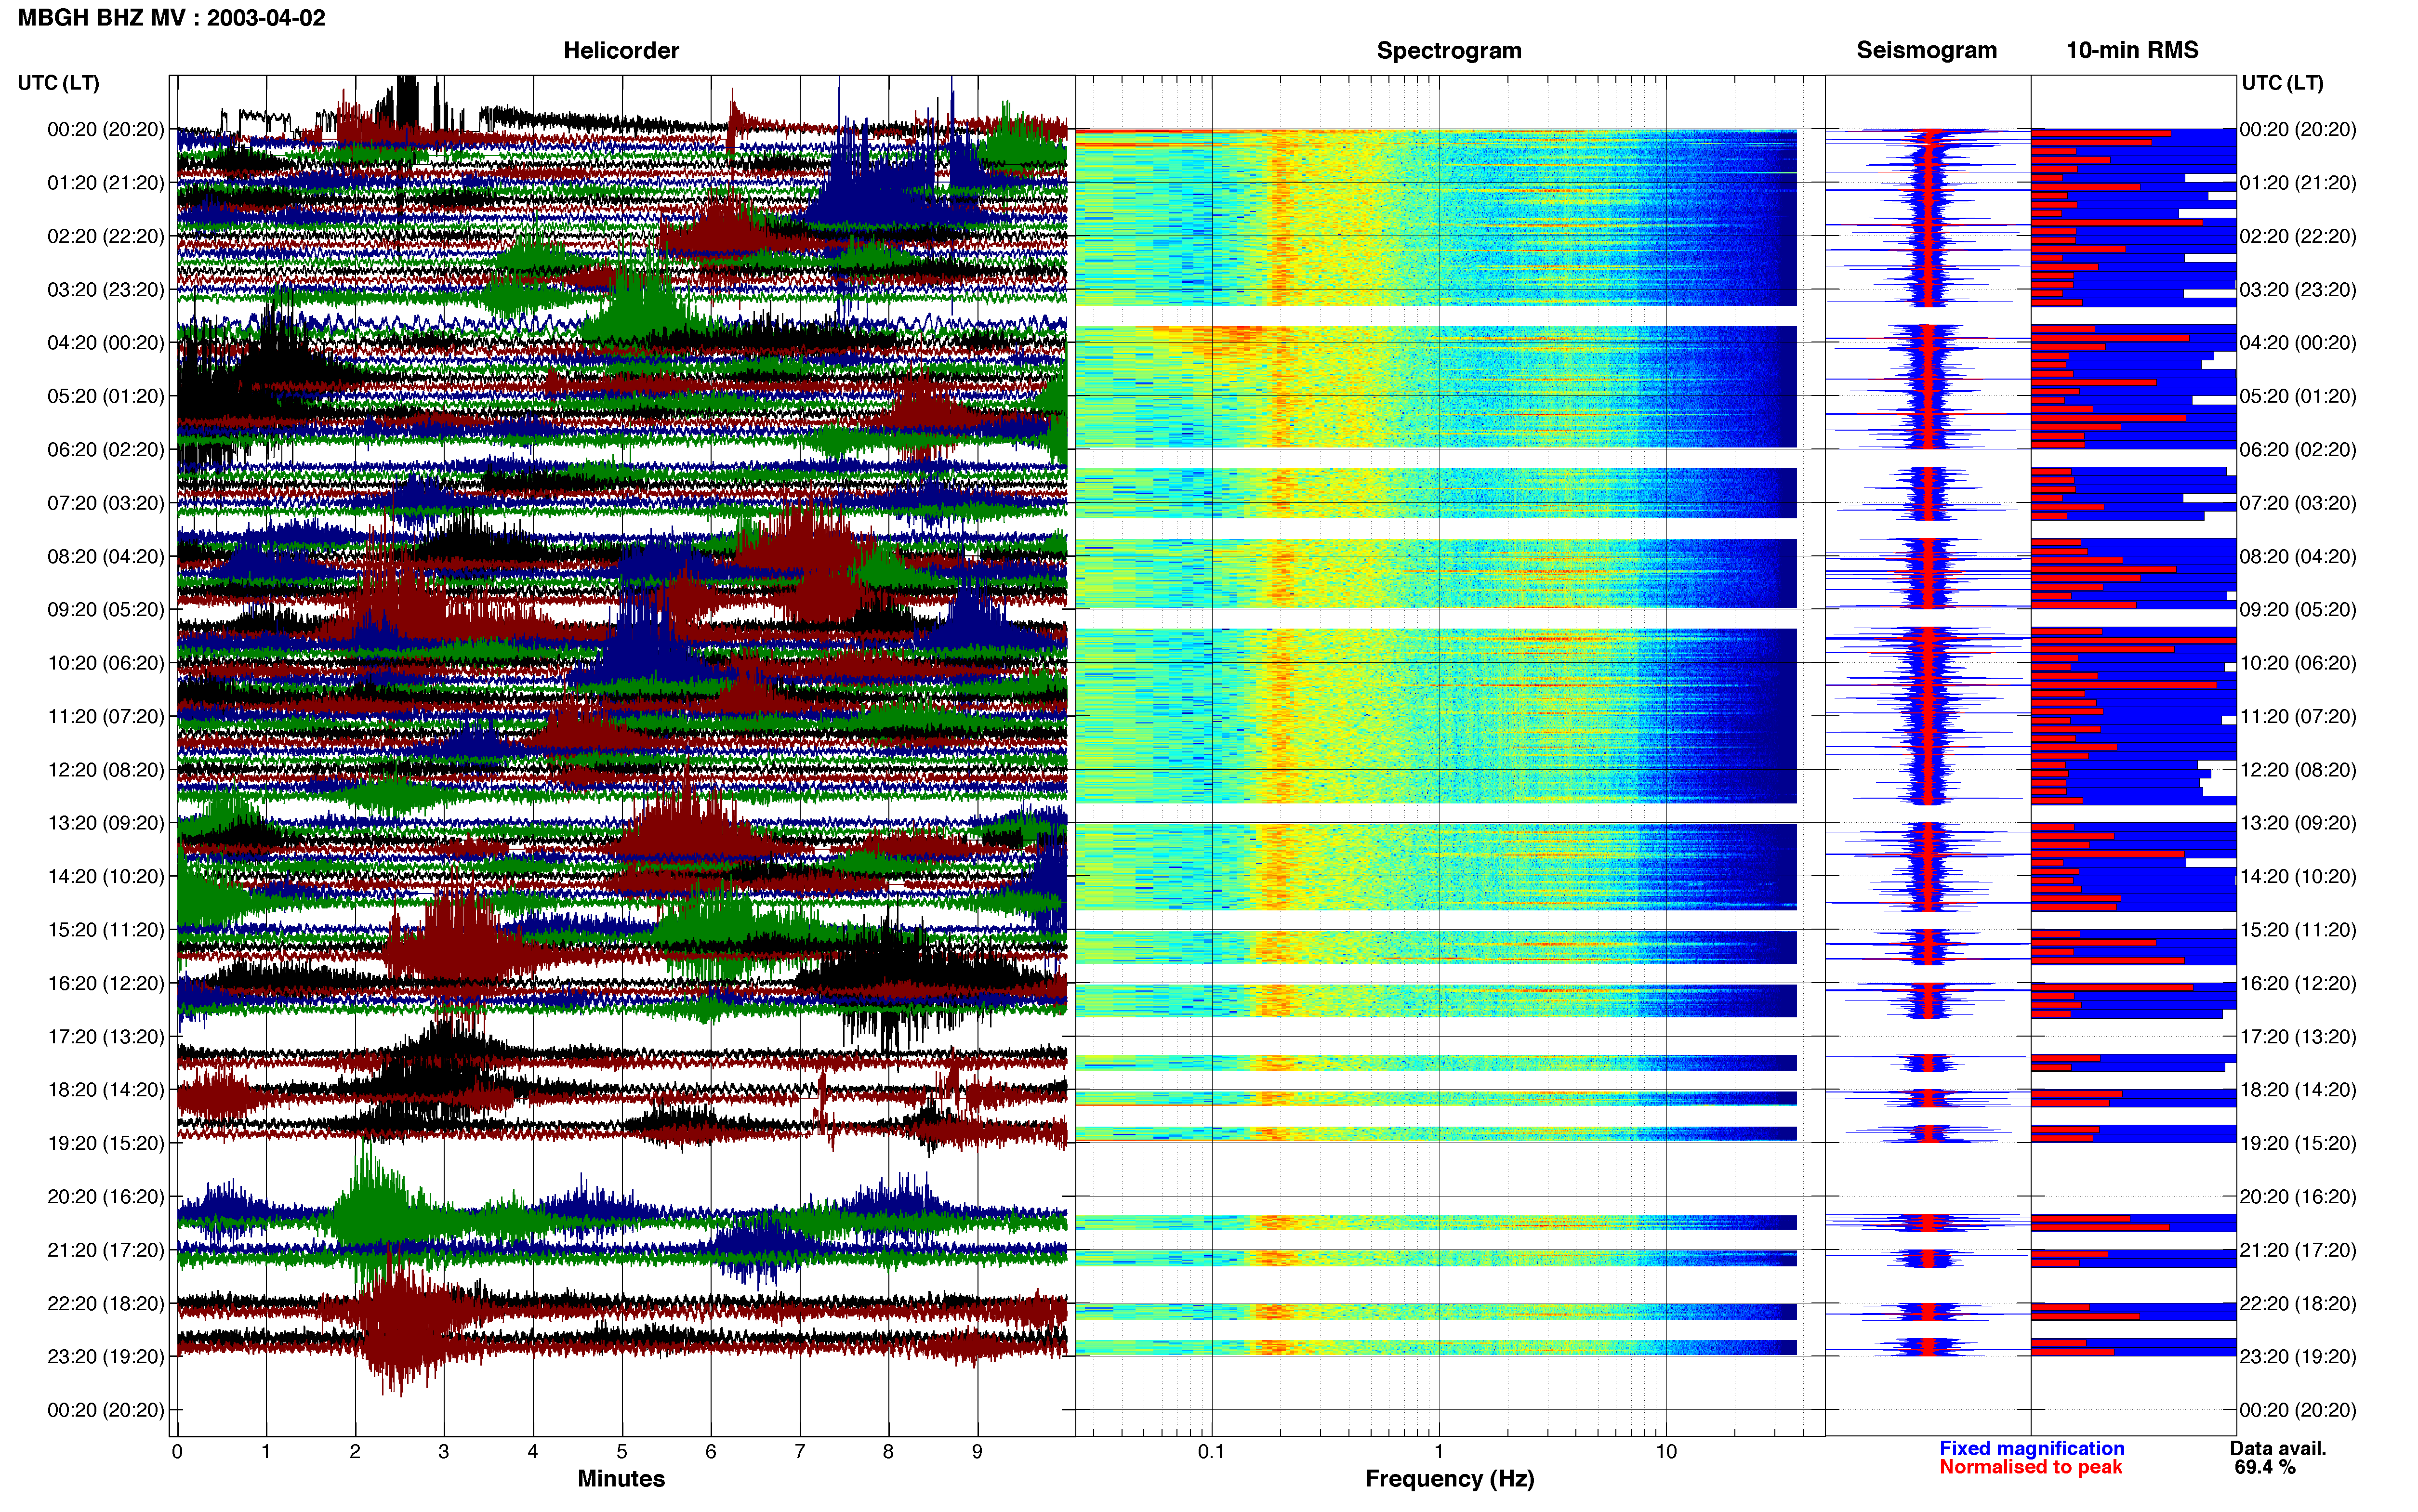The height and width of the screenshot is (1512, 2418).
Task: Click right-axis time label "09:20 (05:20)"
Action: 2298,610
